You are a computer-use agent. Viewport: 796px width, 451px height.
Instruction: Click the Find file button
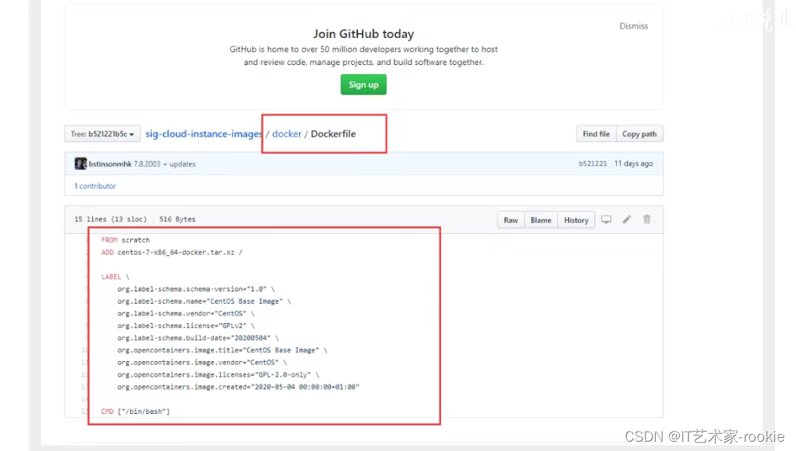[596, 134]
